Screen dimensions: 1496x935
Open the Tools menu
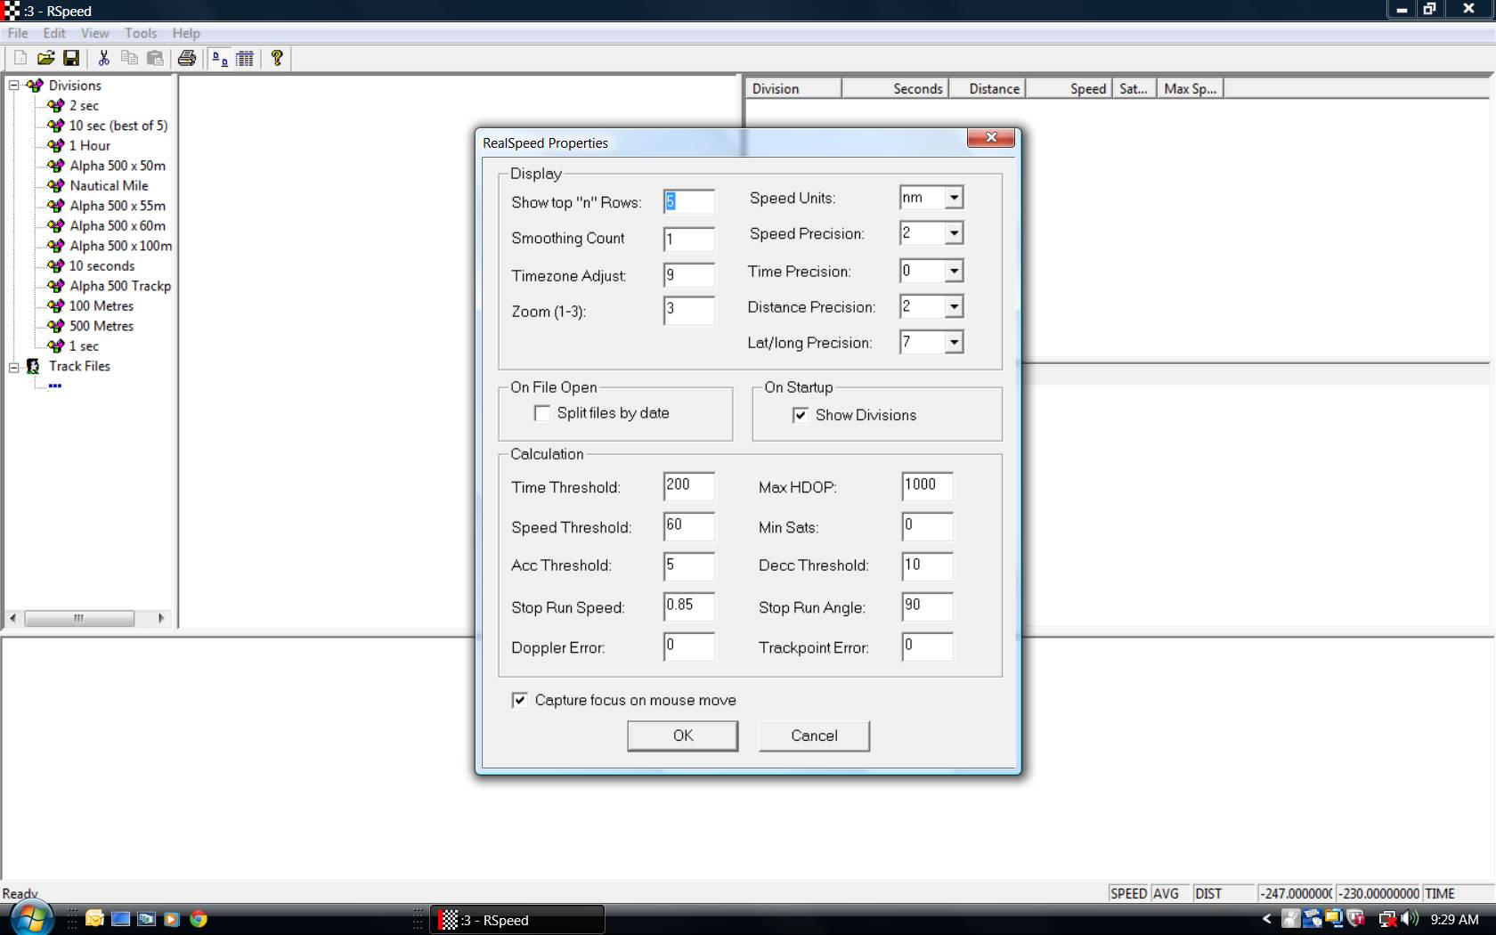140,33
